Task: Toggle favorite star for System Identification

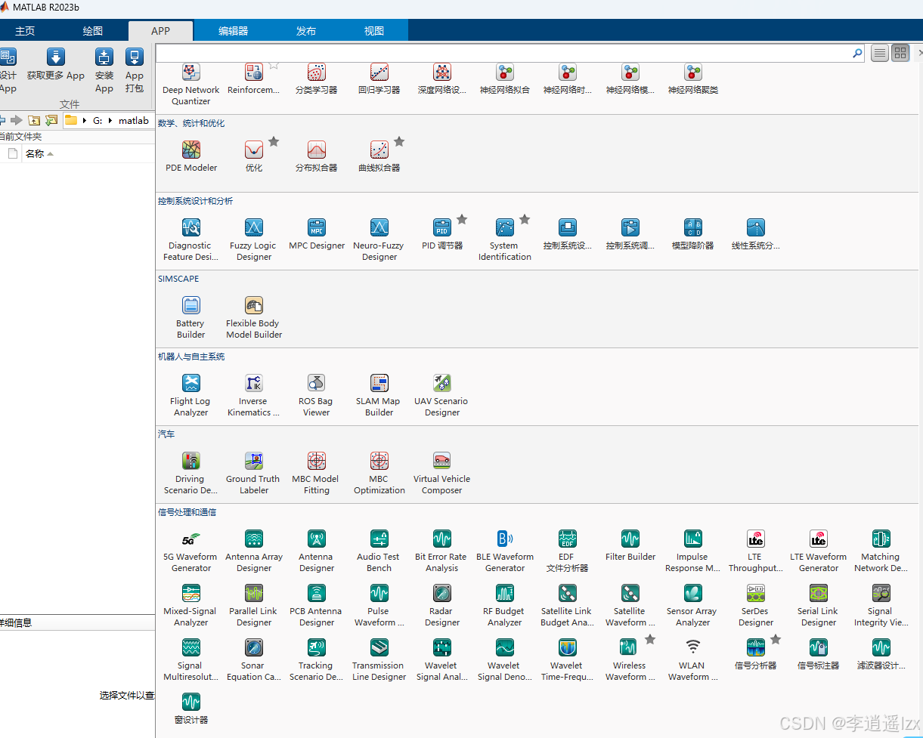Action: (525, 219)
